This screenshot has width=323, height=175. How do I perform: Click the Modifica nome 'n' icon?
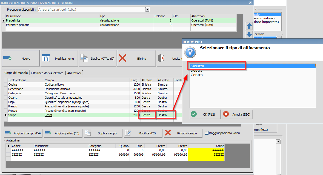point(46,58)
